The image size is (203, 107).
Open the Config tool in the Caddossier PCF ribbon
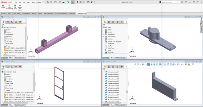coord(3,6)
